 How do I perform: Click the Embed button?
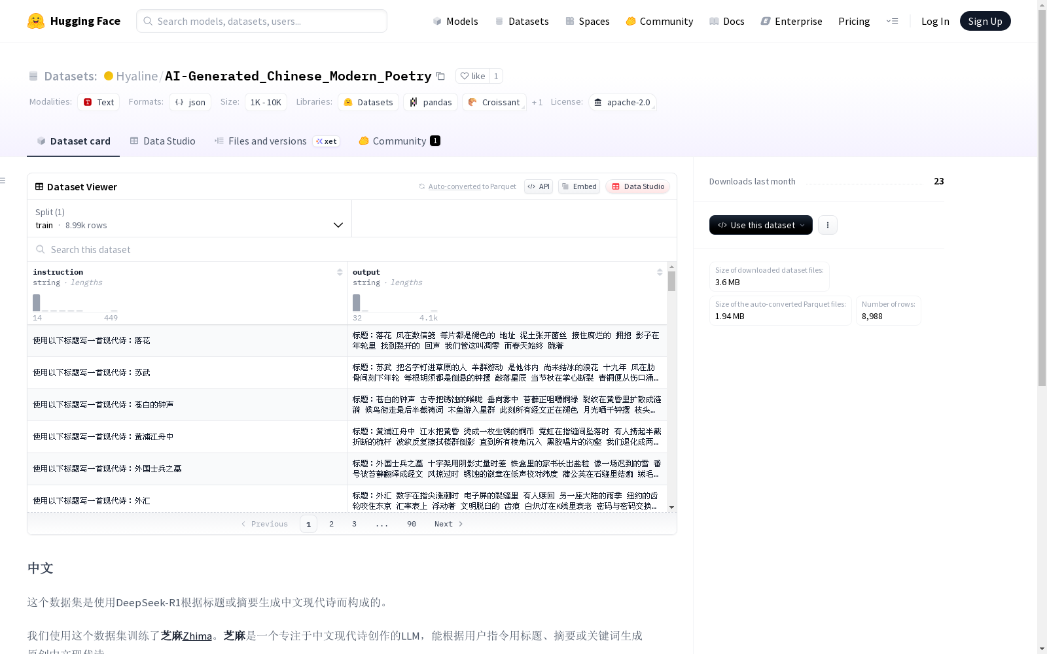579,186
